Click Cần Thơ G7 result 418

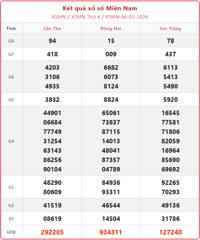pos(52,54)
